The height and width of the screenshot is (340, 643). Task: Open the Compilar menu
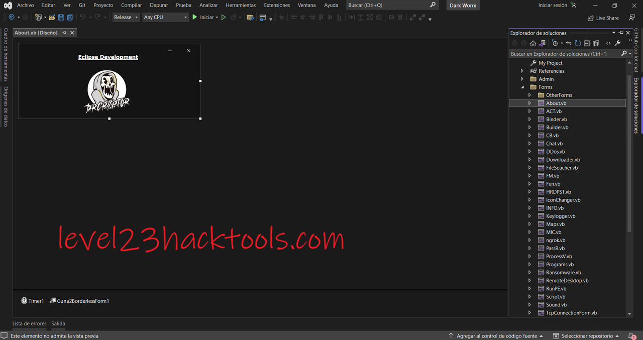point(132,5)
